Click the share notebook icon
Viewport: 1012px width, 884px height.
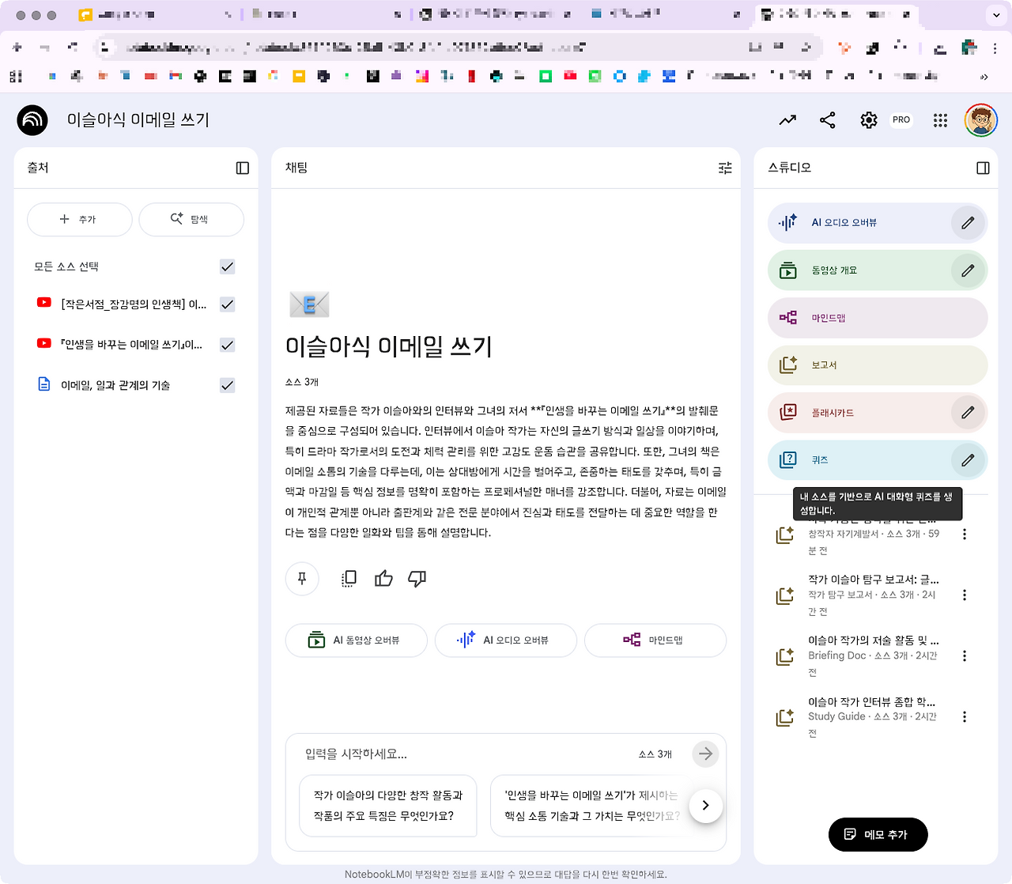pyautogui.click(x=828, y=120)
